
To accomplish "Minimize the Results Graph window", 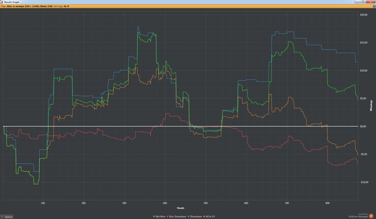I will click(358, 2).
